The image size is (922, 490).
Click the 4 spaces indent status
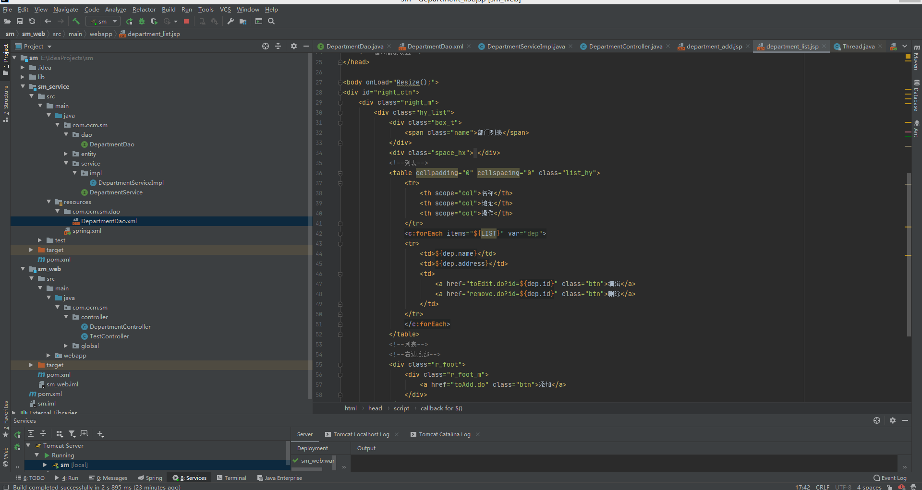869,487
